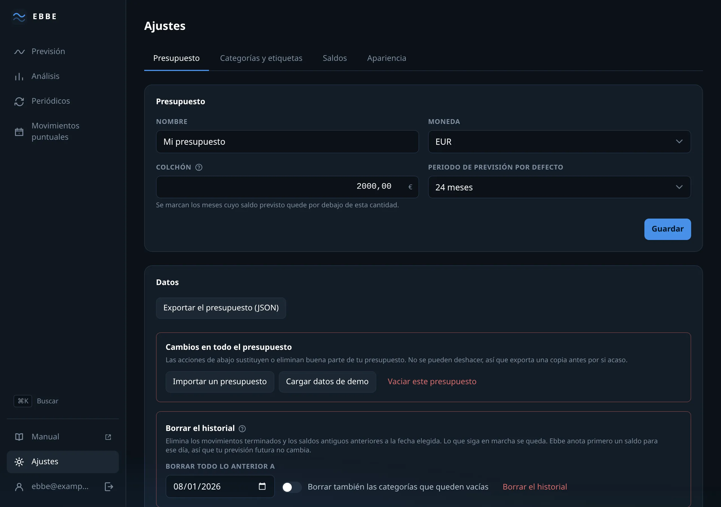
Task: Click the Ajustes page heading
Action: coord(165,26)
